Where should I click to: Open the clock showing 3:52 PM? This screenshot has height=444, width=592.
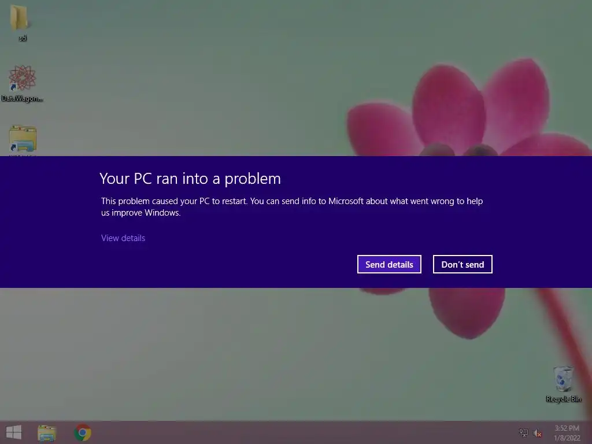pos(567,432)
